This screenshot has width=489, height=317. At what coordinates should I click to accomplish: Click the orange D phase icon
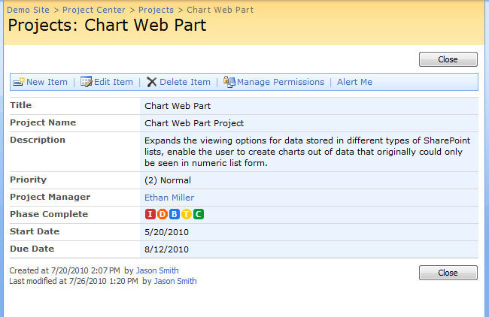tap(162, 215)
